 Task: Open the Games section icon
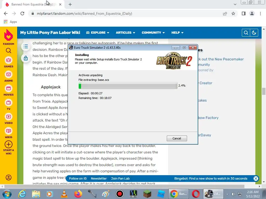[9, 60]
